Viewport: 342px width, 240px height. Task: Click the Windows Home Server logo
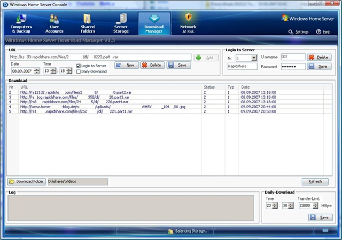pos(308,18)
